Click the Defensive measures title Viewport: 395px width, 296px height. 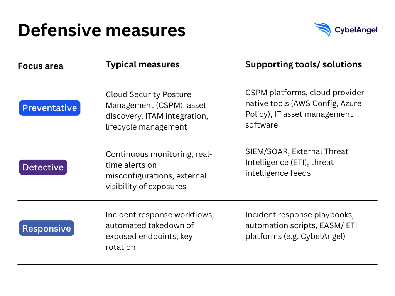pyautogui.click(x=102, y=30)
